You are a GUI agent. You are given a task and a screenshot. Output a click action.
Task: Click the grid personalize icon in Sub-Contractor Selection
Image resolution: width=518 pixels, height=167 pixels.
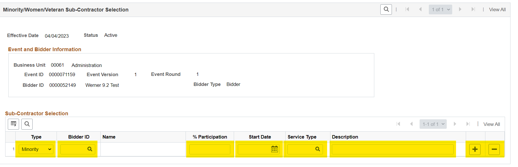[x=13, y=124]
